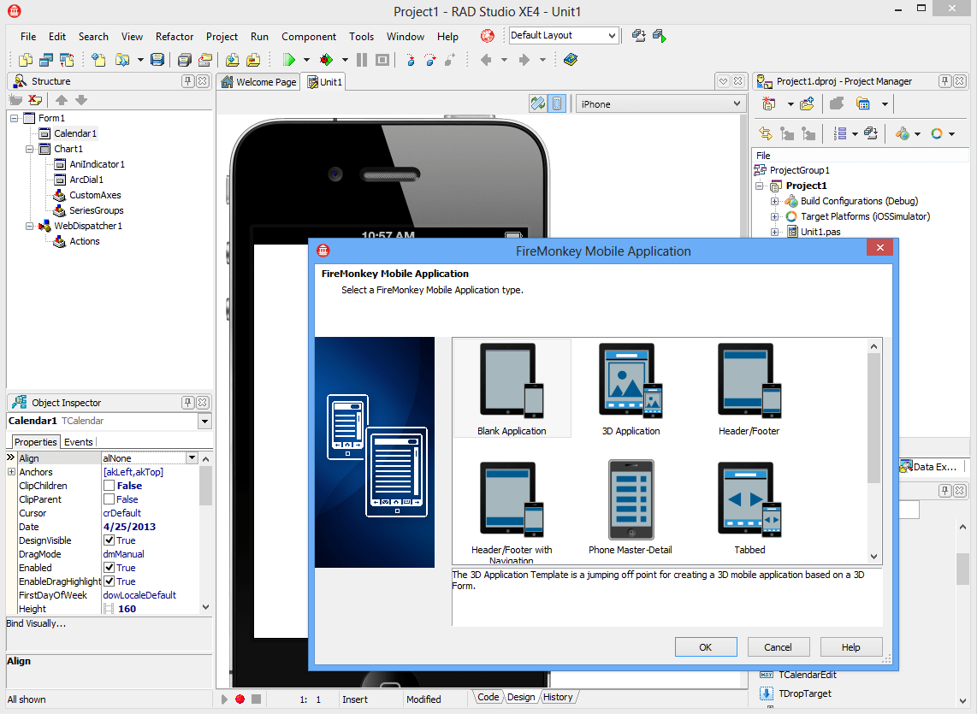This screenshot has height=714, width=977.
Task: Choose the Phone Master-Detail template
Action: [631, 499]
